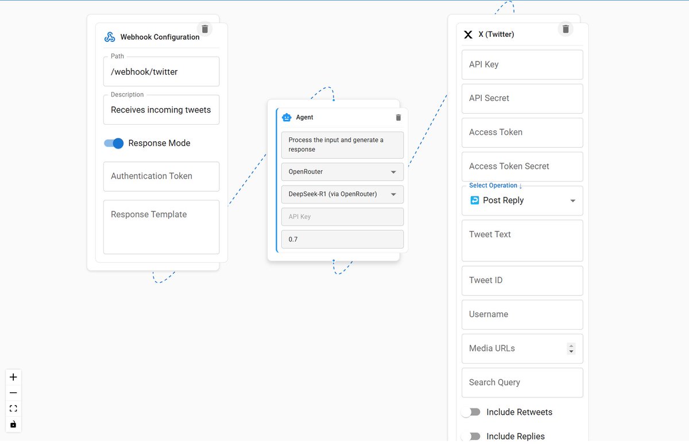
Task: Click the Response Mode label
Action: click(159, 143)
